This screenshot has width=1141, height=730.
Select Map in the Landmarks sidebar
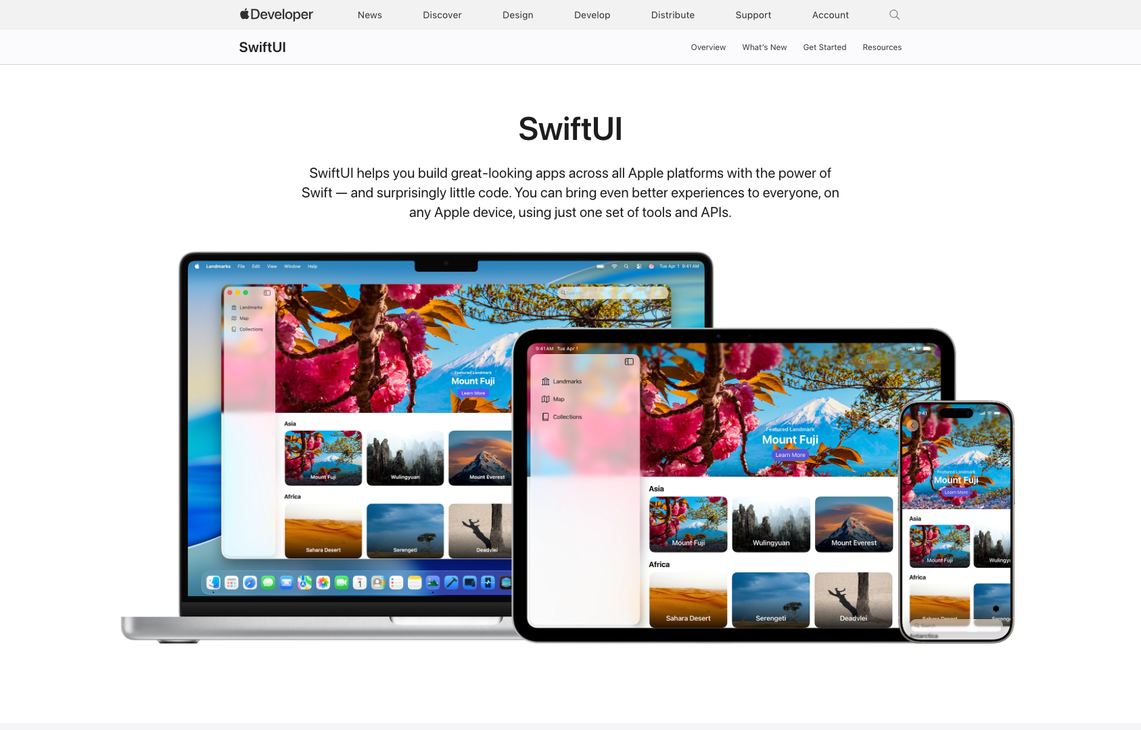coord(243,318)
